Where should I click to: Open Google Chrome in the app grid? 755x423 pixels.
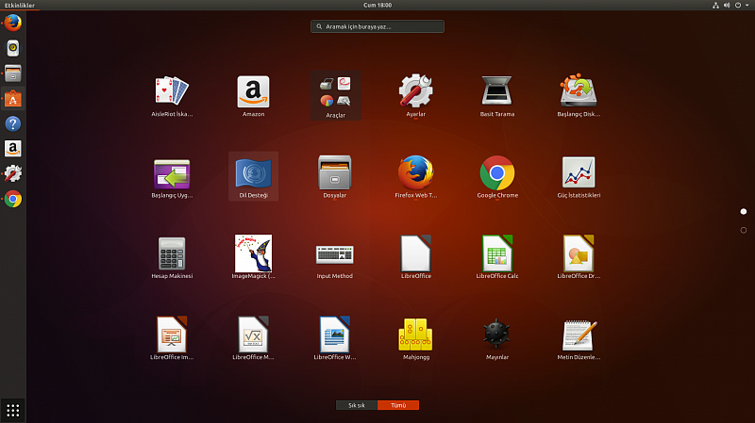pos(497,176)
